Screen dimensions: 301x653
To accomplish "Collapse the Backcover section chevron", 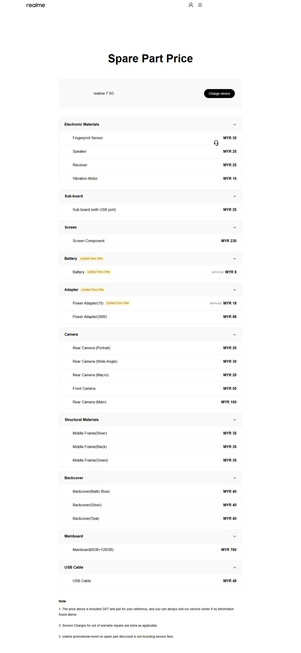I will coord(235,478).
